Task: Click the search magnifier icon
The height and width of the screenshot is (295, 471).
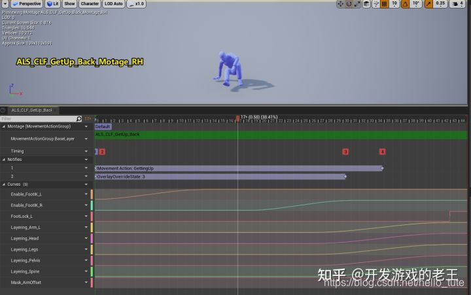Action: (x=78, y=119)
